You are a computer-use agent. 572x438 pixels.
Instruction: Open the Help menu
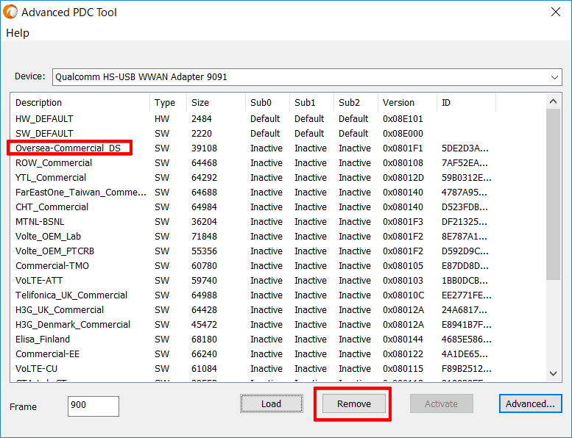18,33
